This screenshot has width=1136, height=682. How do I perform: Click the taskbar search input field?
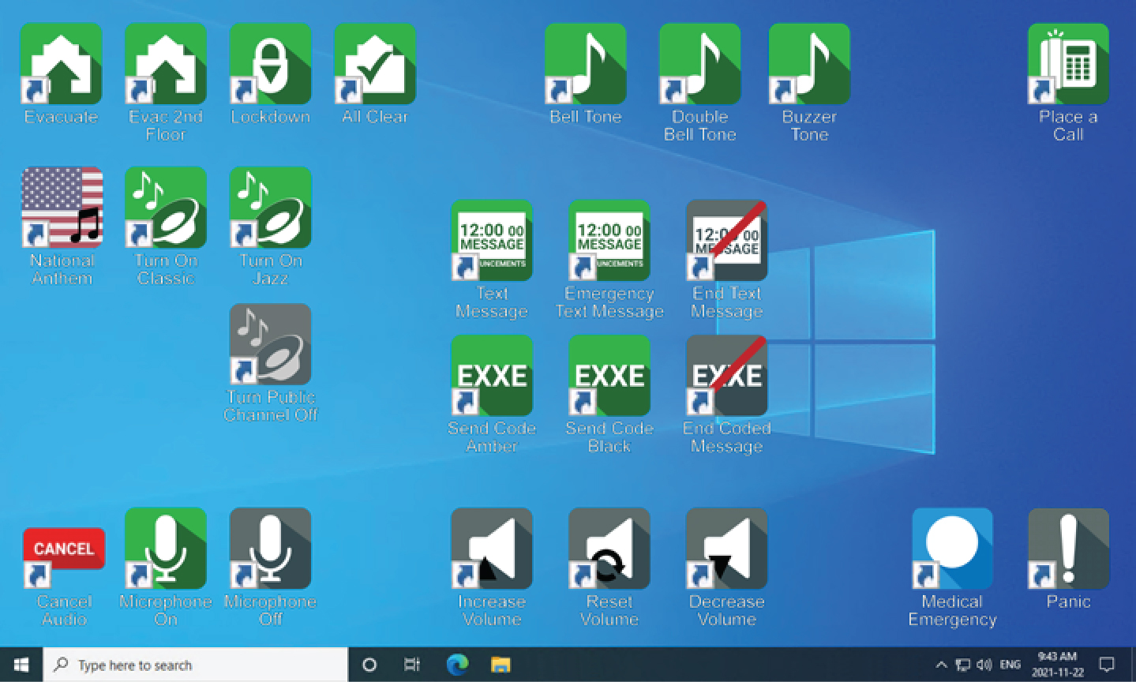(196, 665)
